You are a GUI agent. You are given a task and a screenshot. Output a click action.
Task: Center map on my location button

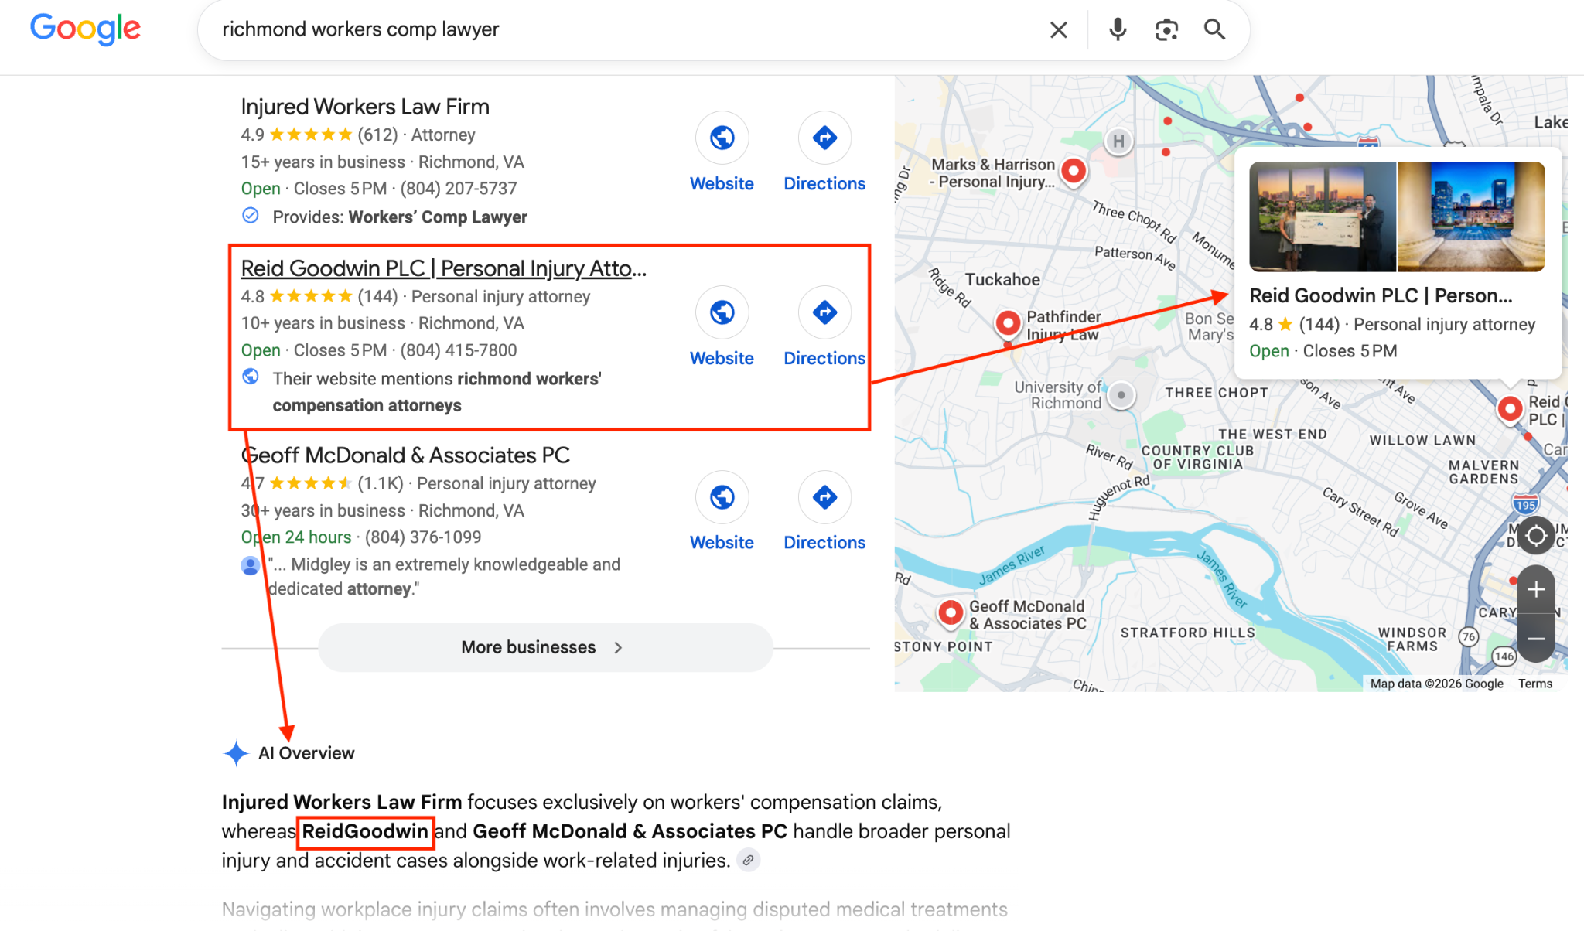(x=1536, y=535)
